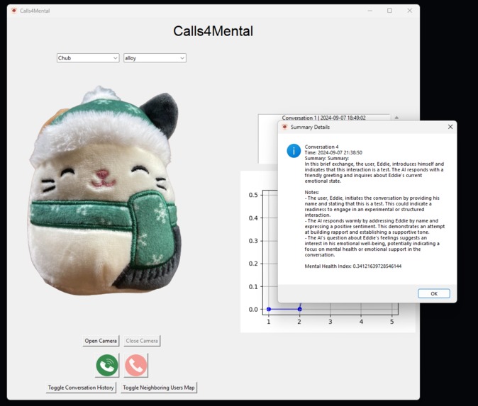Click the Calls4Mental title bar app icon
The width and height of the screenshot is (478, 406).
coord(13,11)
